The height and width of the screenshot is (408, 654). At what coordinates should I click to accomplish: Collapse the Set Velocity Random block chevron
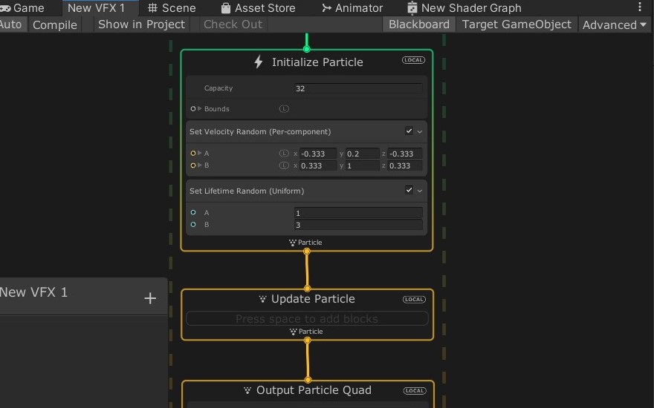420,131
